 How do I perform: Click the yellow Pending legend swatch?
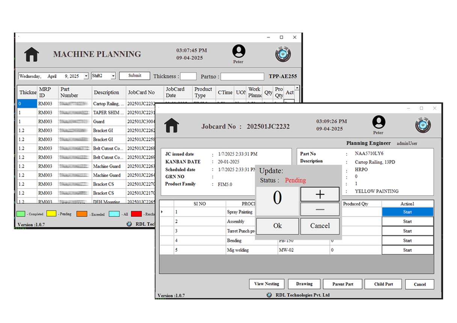tap(51, 214)
